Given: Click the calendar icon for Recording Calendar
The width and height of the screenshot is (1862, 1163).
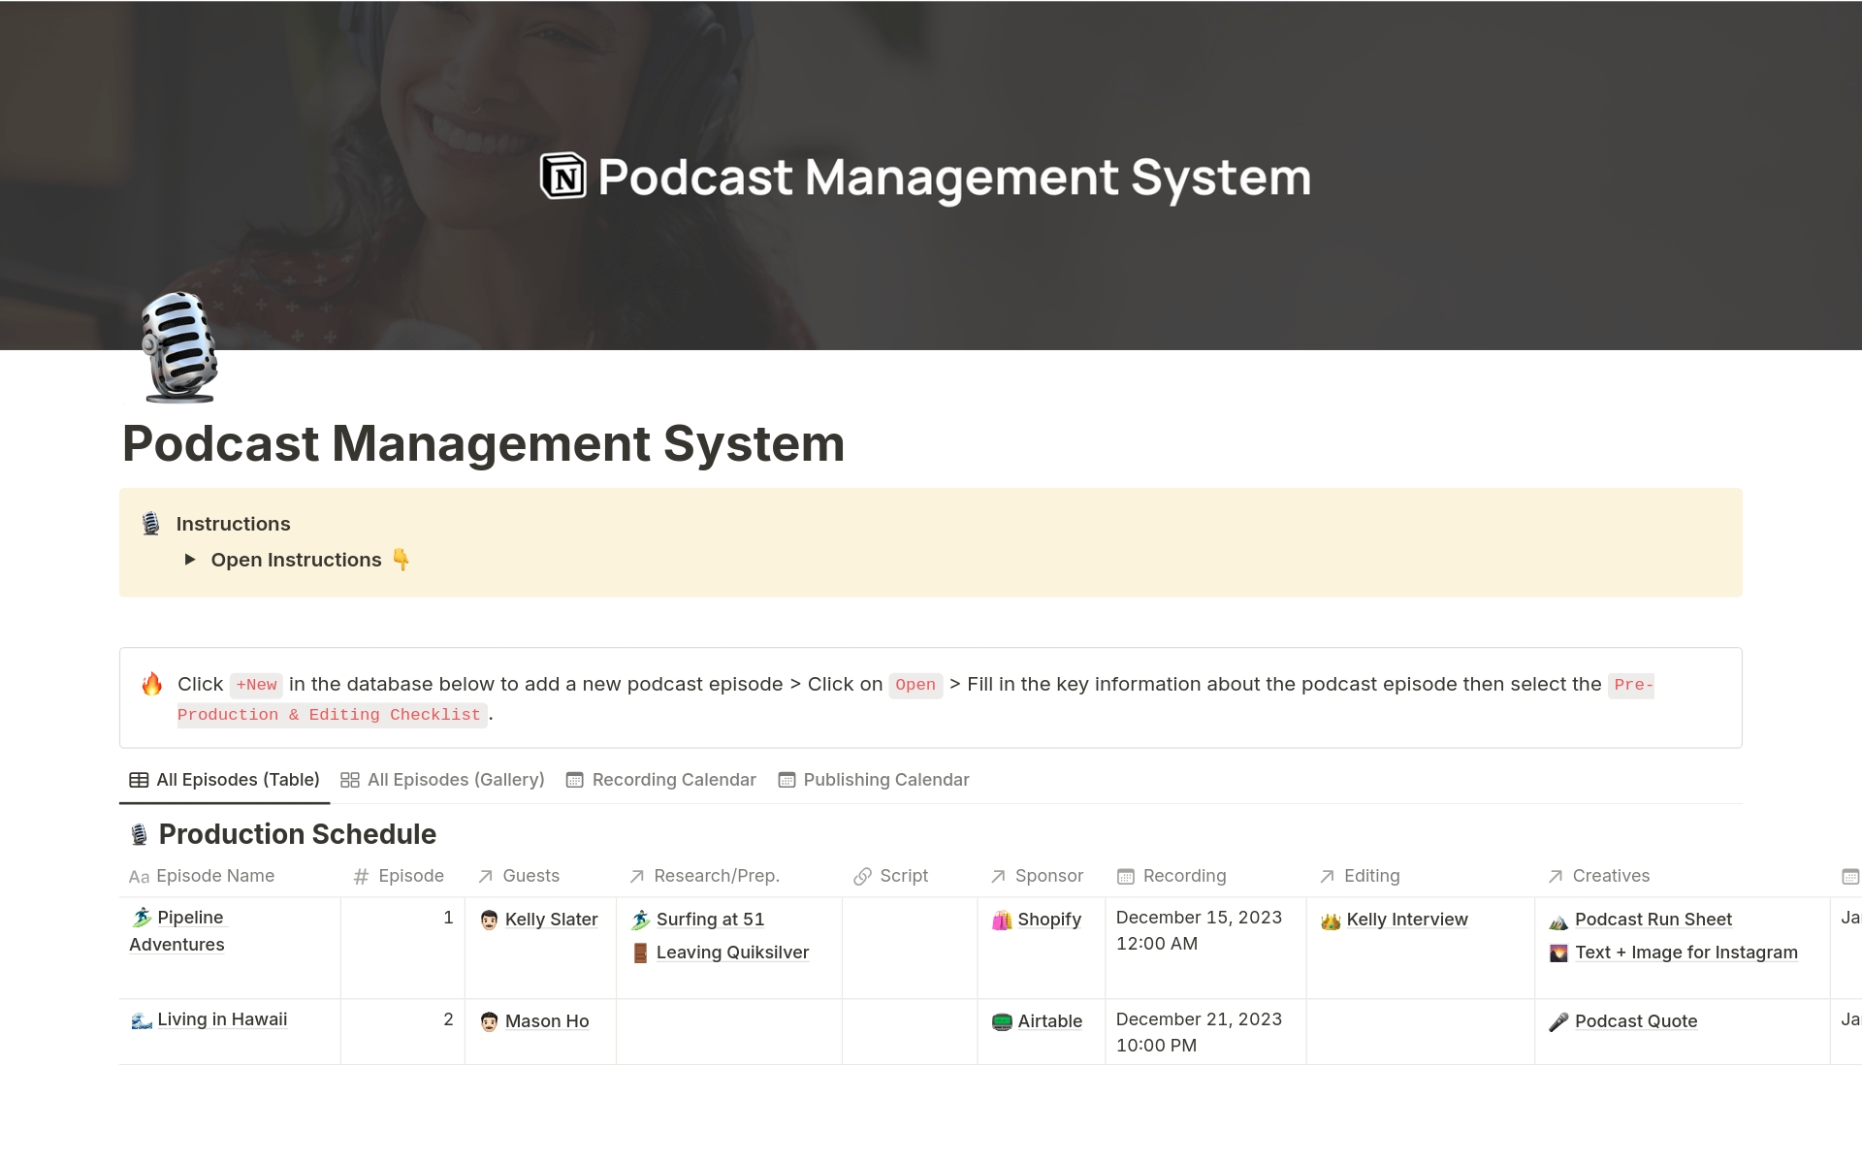Looking at the screenshot, I should click(575, 779).
